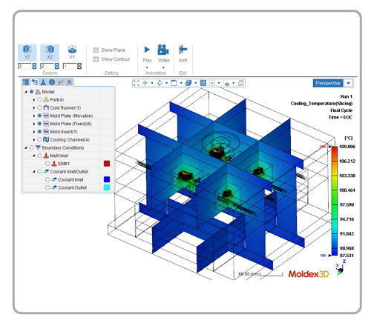Select the Mold Insert(1) tree item

(x=64, y=132)
